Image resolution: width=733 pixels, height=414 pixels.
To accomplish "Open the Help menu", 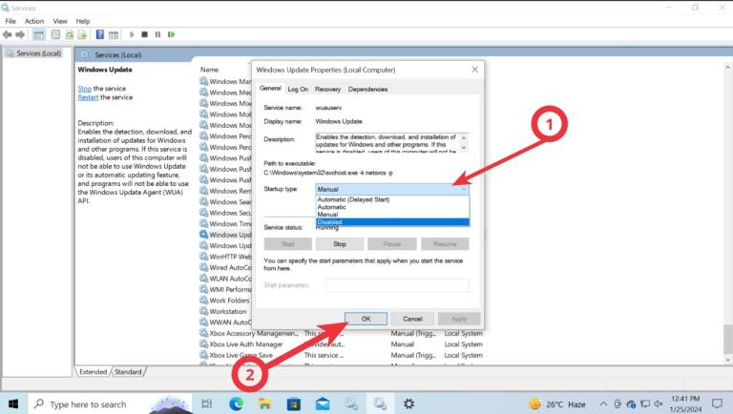I will [83, 21].
